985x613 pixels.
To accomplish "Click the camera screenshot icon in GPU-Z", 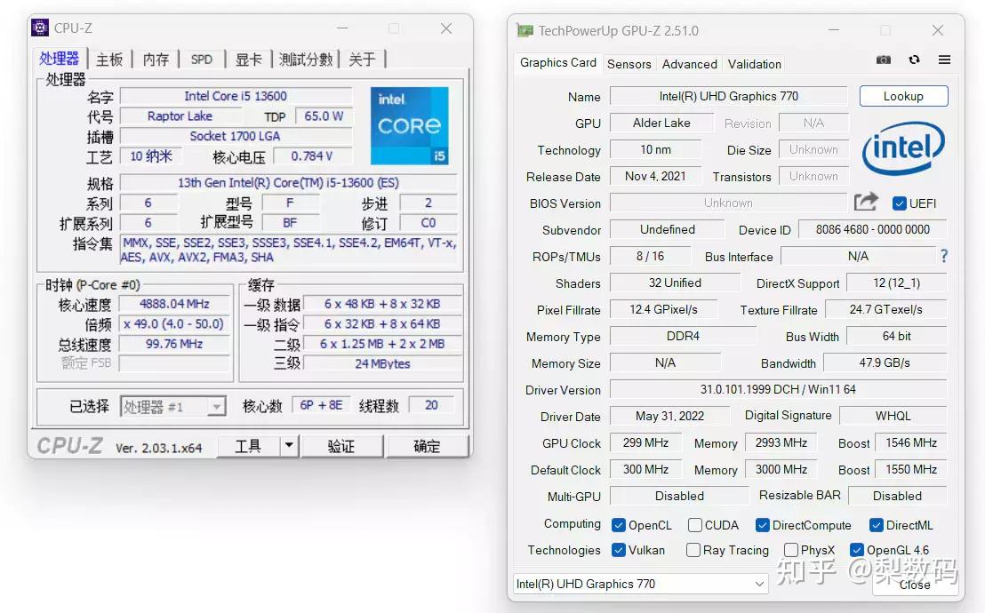I will pyautogui.click(x=883, y=59).
